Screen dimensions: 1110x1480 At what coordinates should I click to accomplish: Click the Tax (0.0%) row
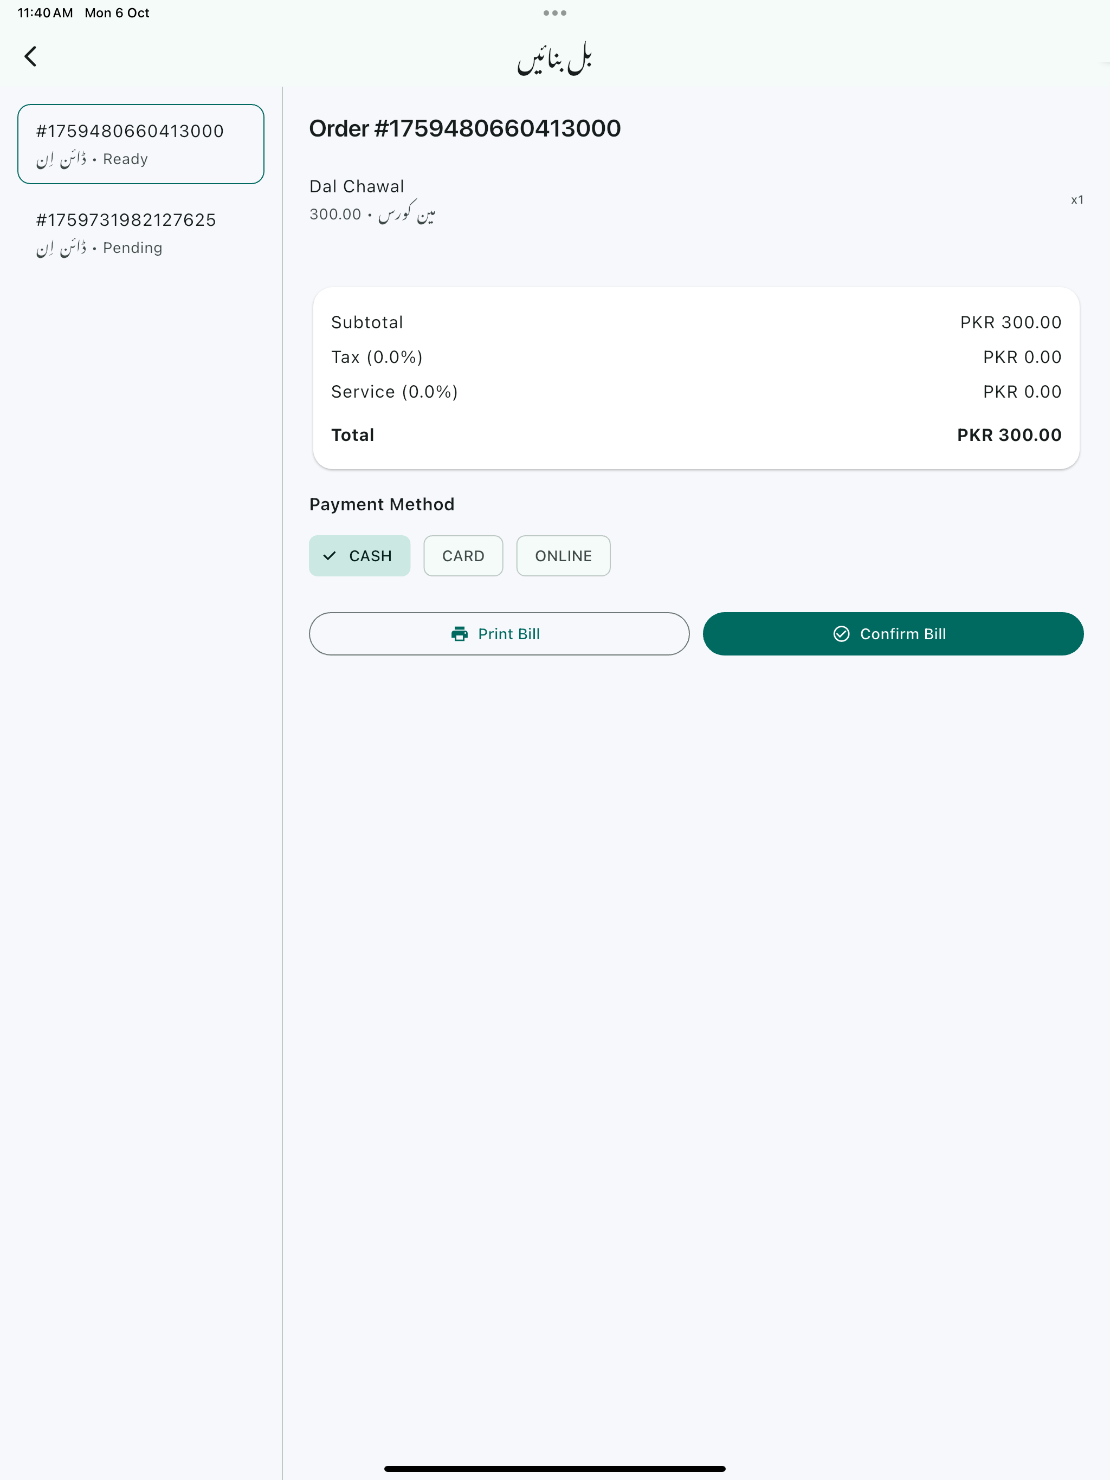click(x=695, y=358)
